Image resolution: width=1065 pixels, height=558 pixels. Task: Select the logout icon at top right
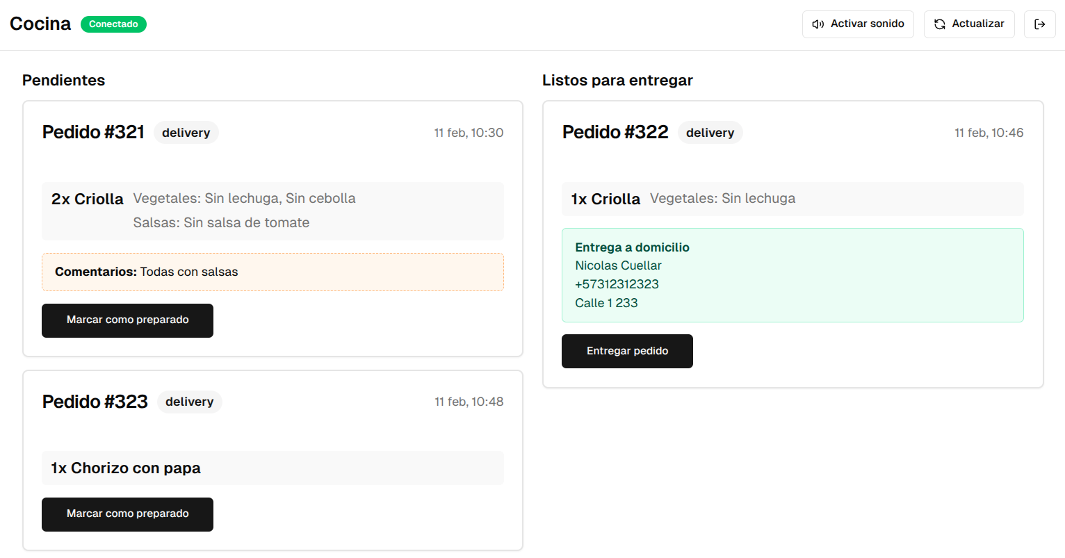click(1039, 24)
